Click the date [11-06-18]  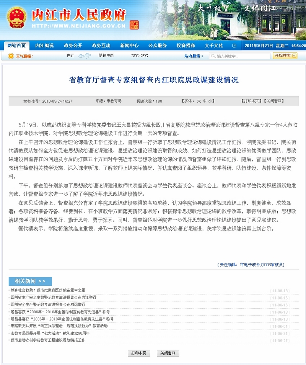tap(280, 291)
